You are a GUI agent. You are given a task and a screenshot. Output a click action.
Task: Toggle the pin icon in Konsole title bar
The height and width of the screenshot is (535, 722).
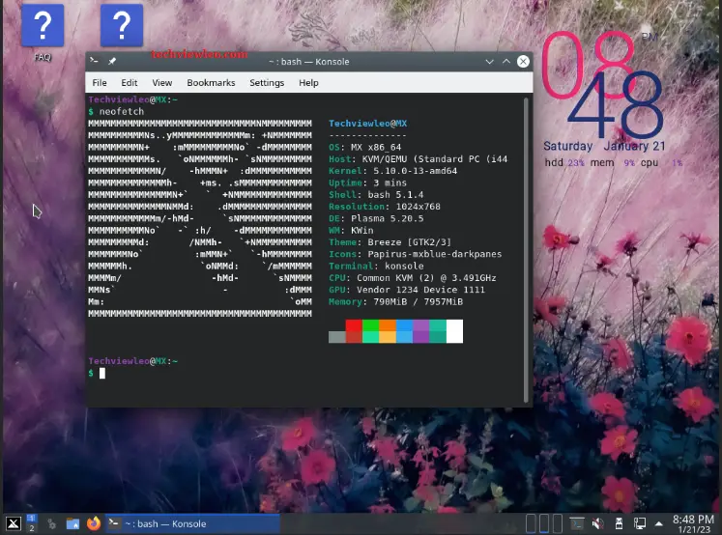[x=112, y=61]
